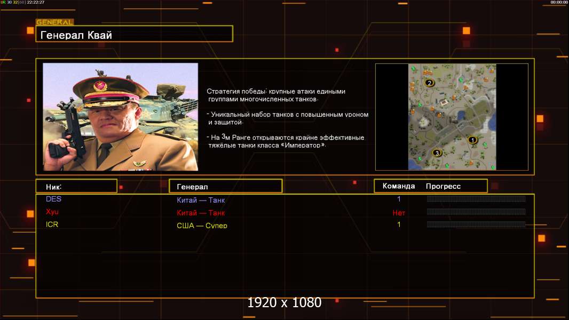Image resolution: width=569 pixels, height=320 pixels.
Task: Click the Генерал Квай title box
Action: click(134, 35)
